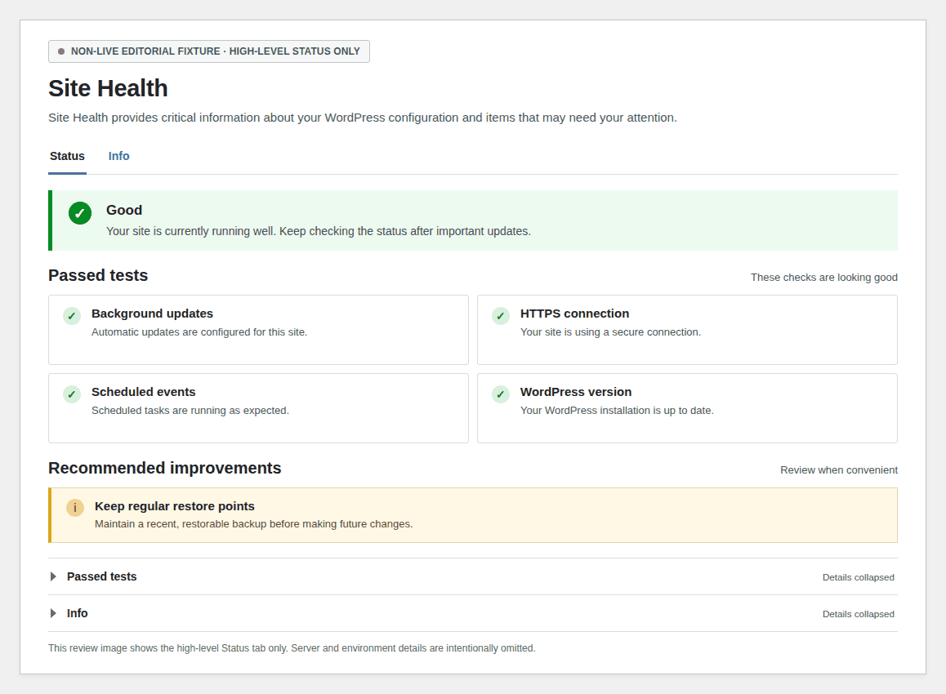Click the Good status heading

pos(124,210)
